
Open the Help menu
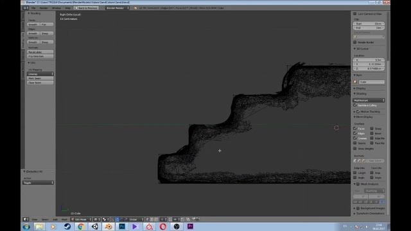point(67,8)
